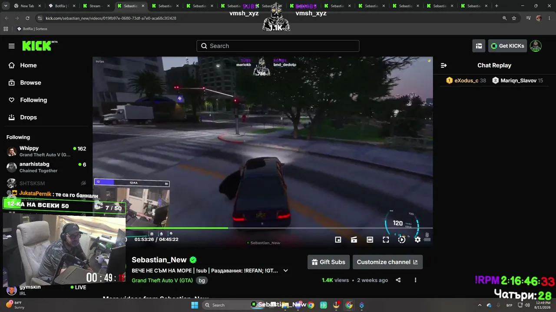Click the address bar URL
This screenshot has height=312, width=556.
[x=111, y=18]
